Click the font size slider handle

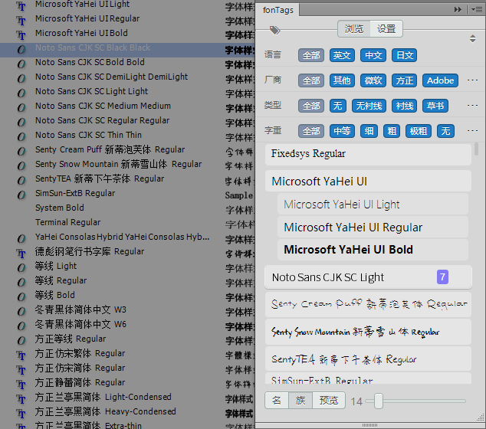click(x=379, y=401)
